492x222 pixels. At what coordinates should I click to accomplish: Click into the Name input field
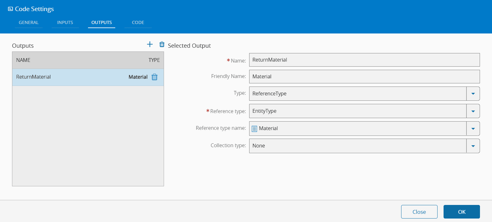point(364,60)
